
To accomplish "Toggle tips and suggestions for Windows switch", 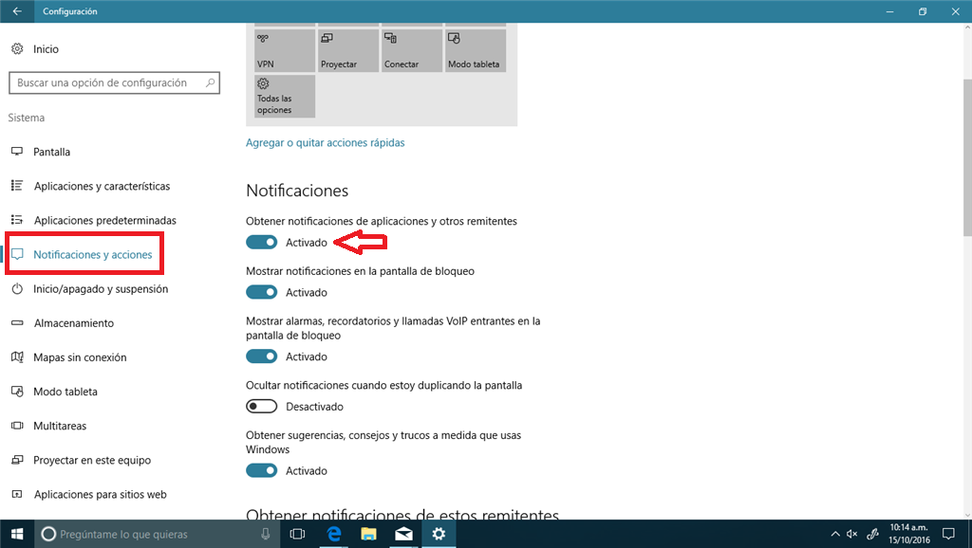I will tap(262, 470).
